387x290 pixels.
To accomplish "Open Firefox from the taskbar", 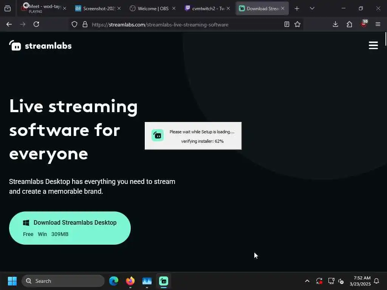I will coord(130,281).
